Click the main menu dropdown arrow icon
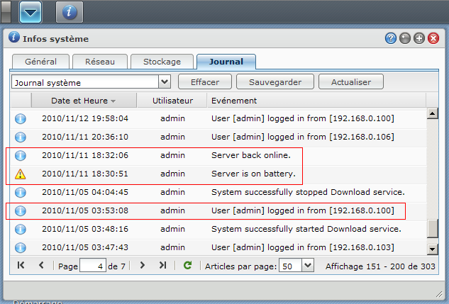The image size is (449, 304). point(31,12)
